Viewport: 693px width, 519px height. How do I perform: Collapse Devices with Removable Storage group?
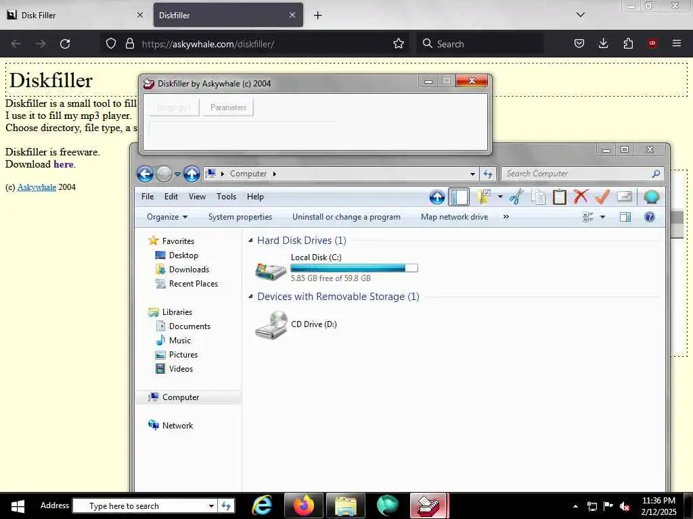[250, 297]
